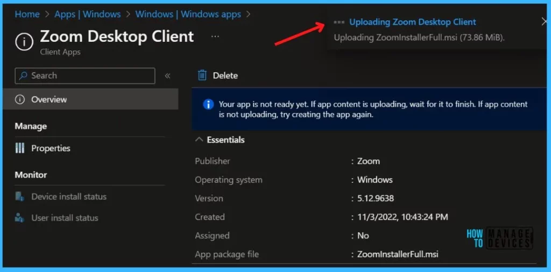The image size is (551, 272).
Task: Open Device install status
Action: [69, 197]
